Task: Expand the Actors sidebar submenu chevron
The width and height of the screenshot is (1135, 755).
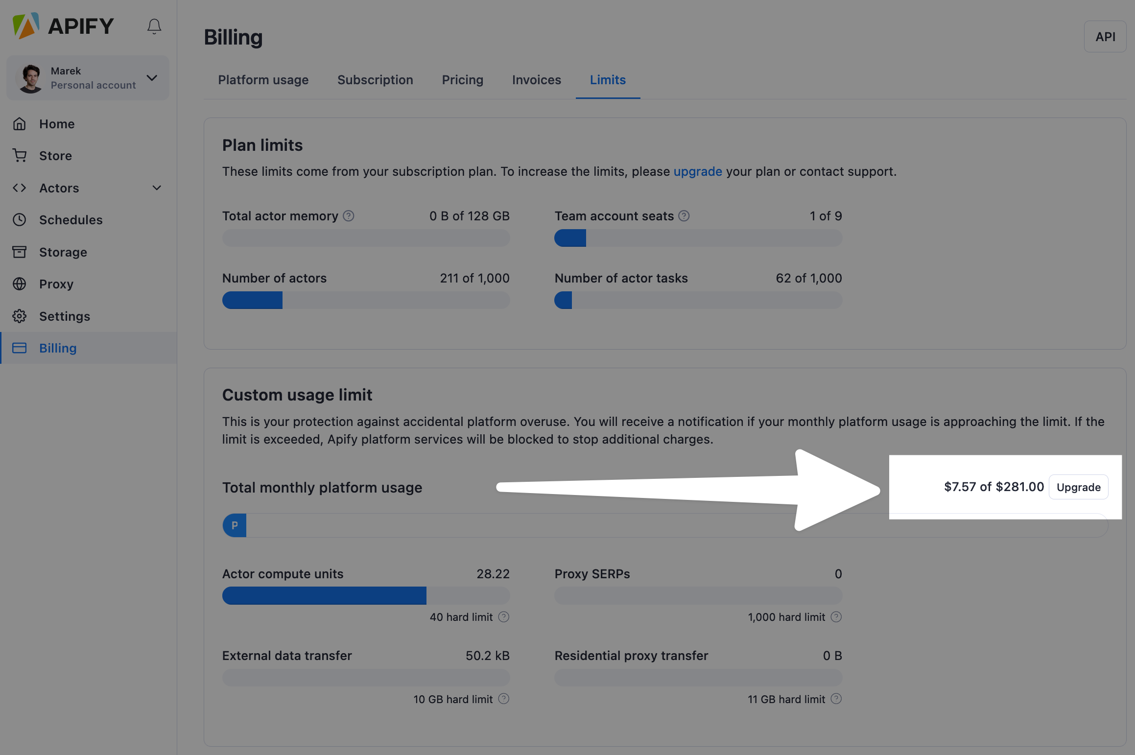Action: pos(157,188)
